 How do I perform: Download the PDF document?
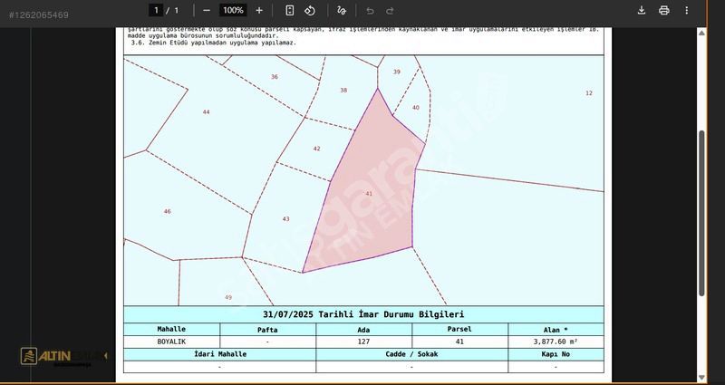[642, 10]
